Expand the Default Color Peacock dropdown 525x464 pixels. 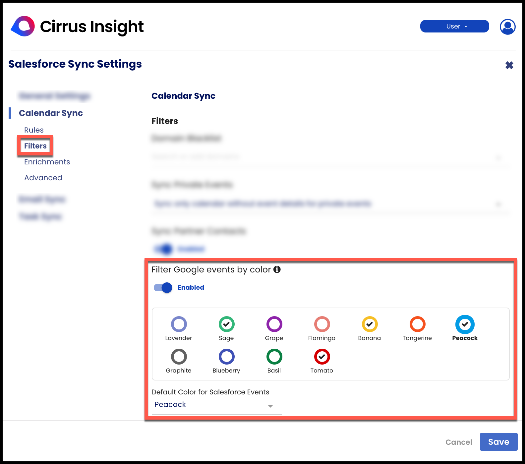216,405
